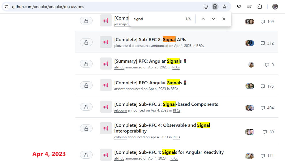Click lock icon of the 109-comment row
This screenshot has height=165, width=285.
pyautogui.click(x=86, y=21)
